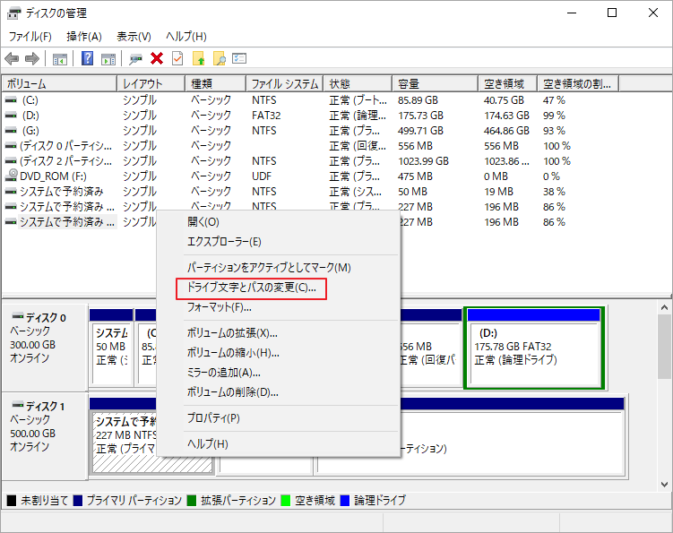This screenshot has height=533, width=673.
Task: Choose ミラーの追加(A)...
Action: pos(279,373)
